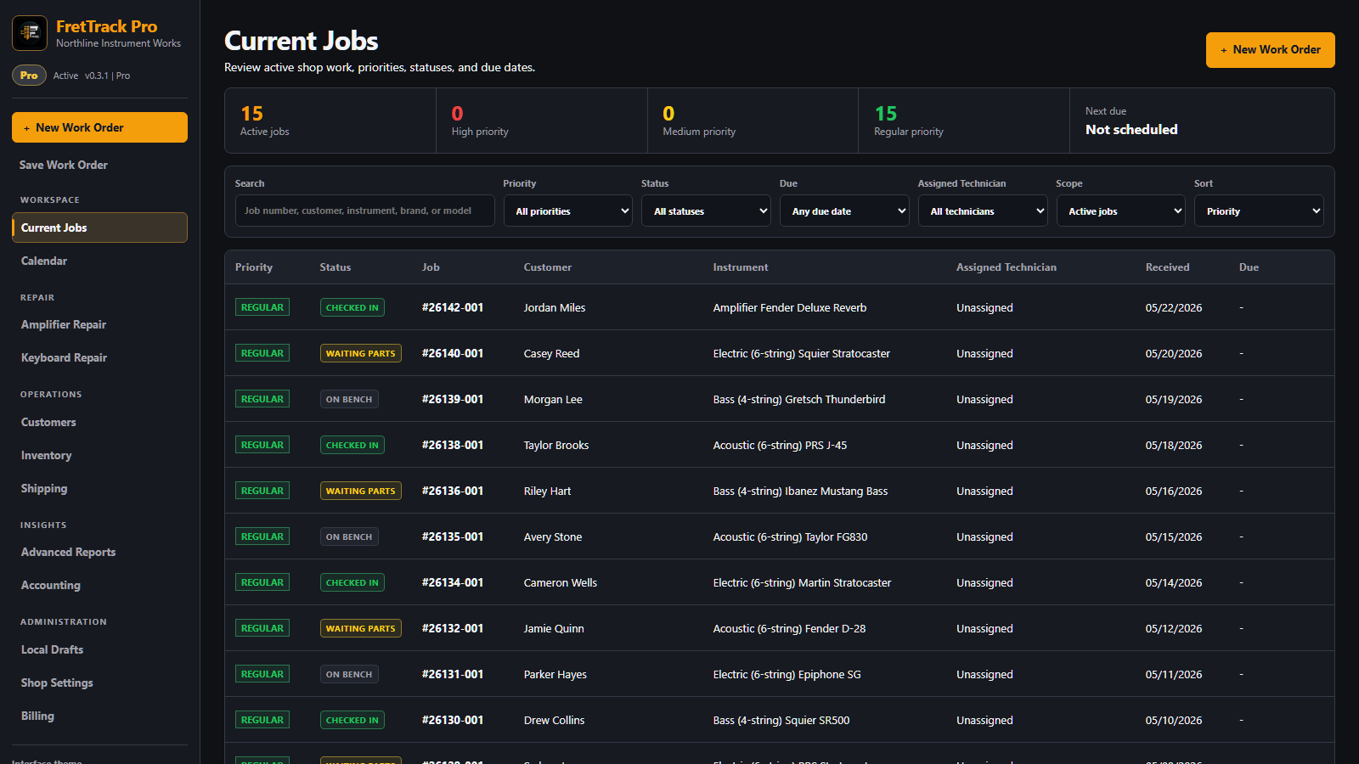The width and height of the screenshot is (1359, 764).
Task: Expand the All statuses dropdown
Action: click(707, 211)
